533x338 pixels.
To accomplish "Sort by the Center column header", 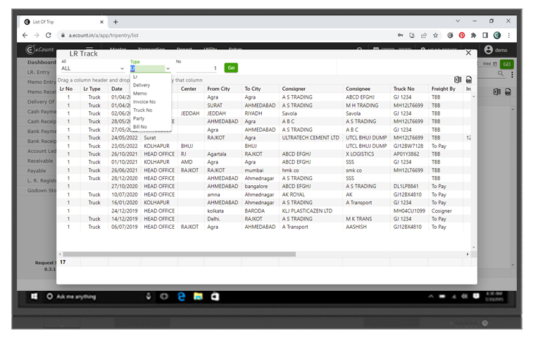I will point(188,89).
